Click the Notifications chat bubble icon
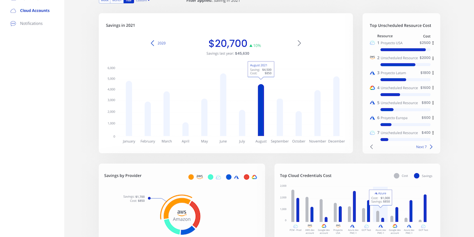The image size is (474, 237). pyautogui.click(x=13, y=24)
